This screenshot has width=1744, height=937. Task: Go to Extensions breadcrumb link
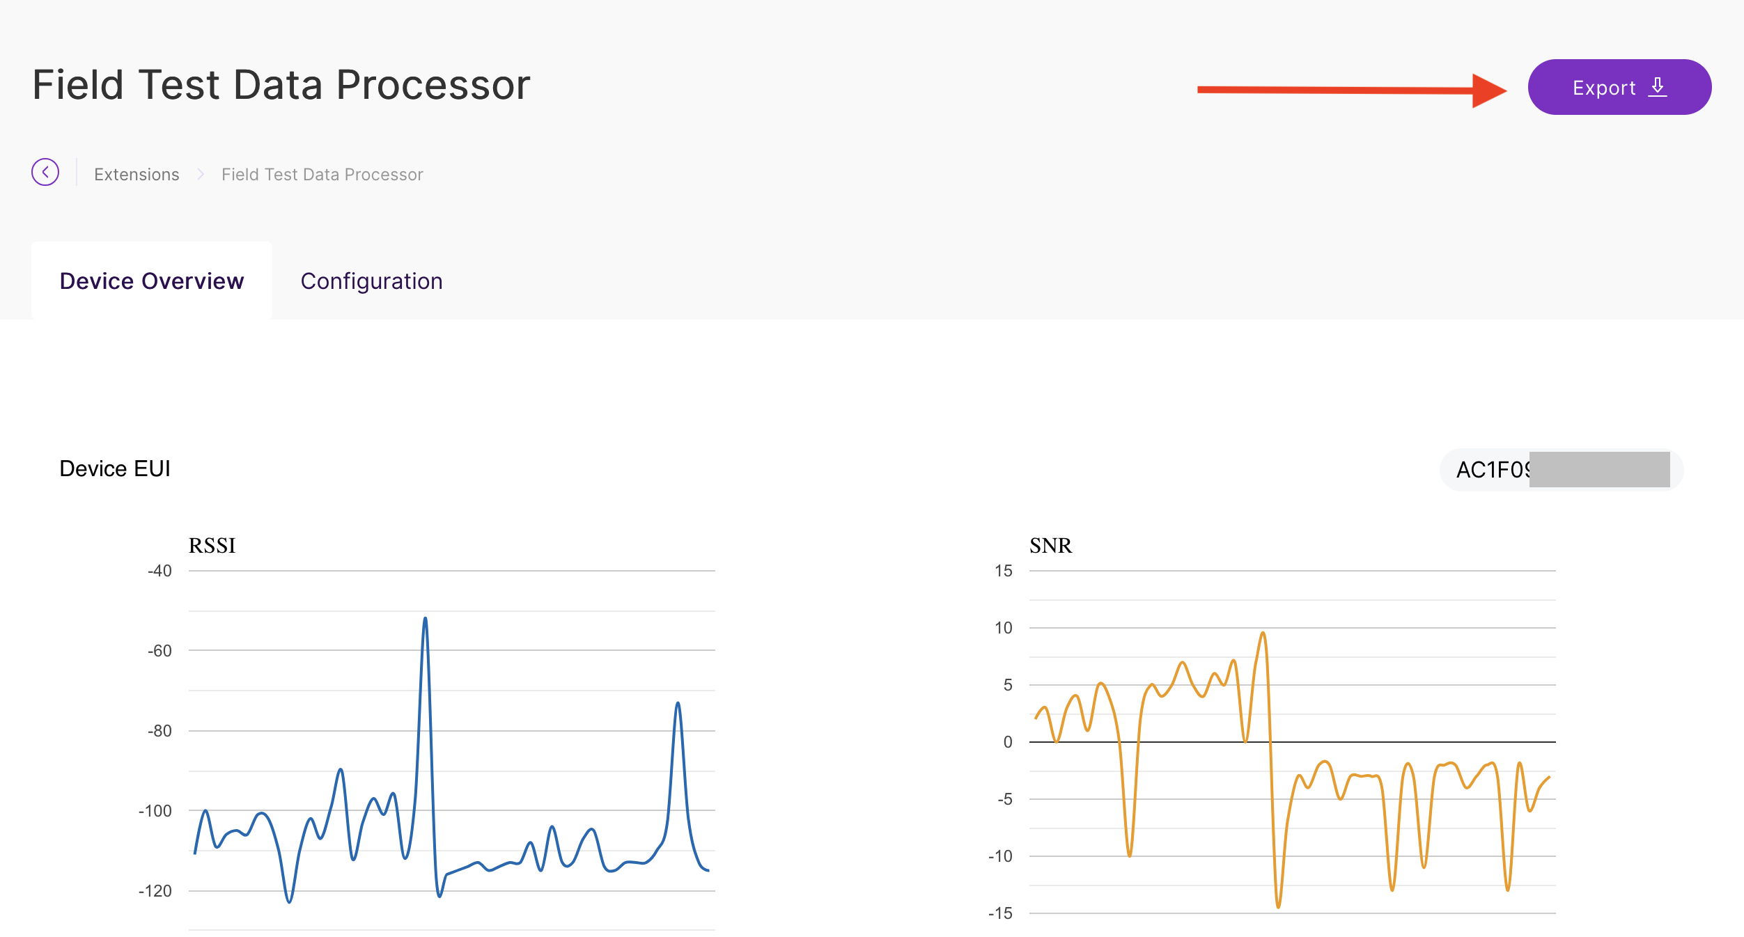pyautogui.click(x=137, y=174)
